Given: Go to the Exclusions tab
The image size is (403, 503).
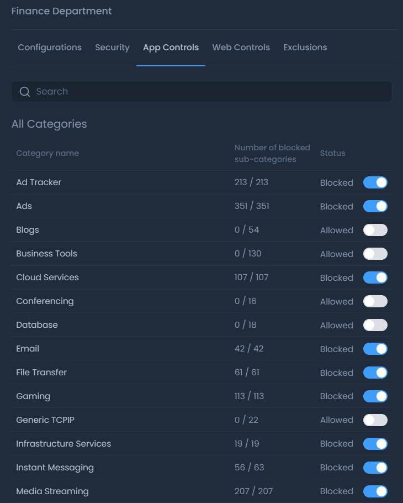Looking at the screenshot, I should [x=305, y=48].
